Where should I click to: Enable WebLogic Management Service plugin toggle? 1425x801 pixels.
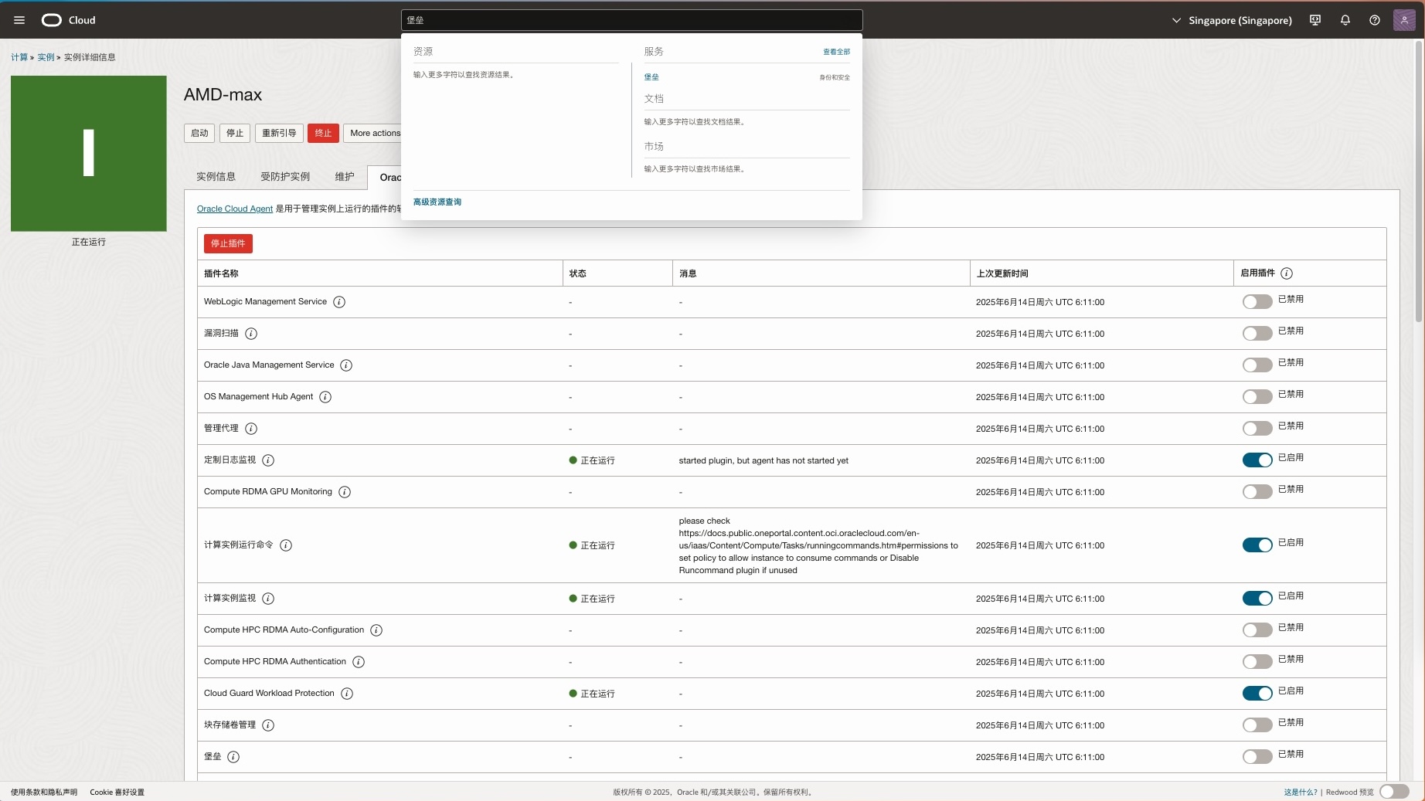[1257, 302]
